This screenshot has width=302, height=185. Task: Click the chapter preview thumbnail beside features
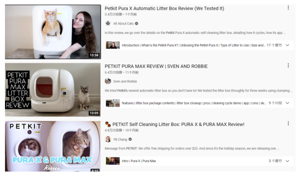point(113,103)
